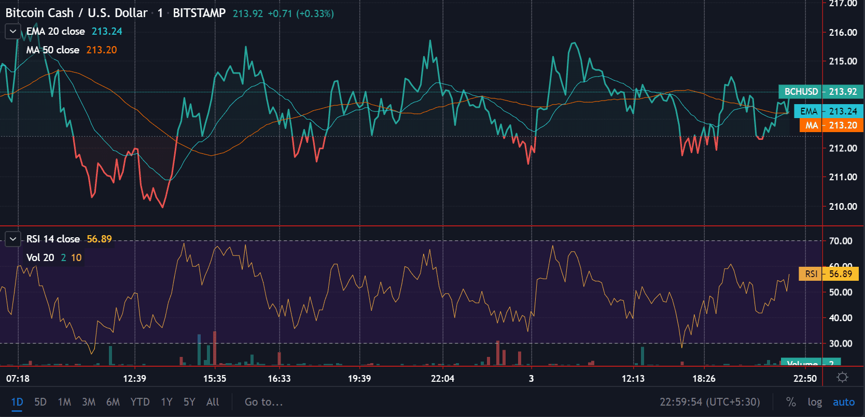Click the 70.00 RSI axis value

coord(840,241)
